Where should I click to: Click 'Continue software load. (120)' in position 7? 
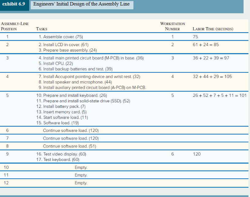71,138
